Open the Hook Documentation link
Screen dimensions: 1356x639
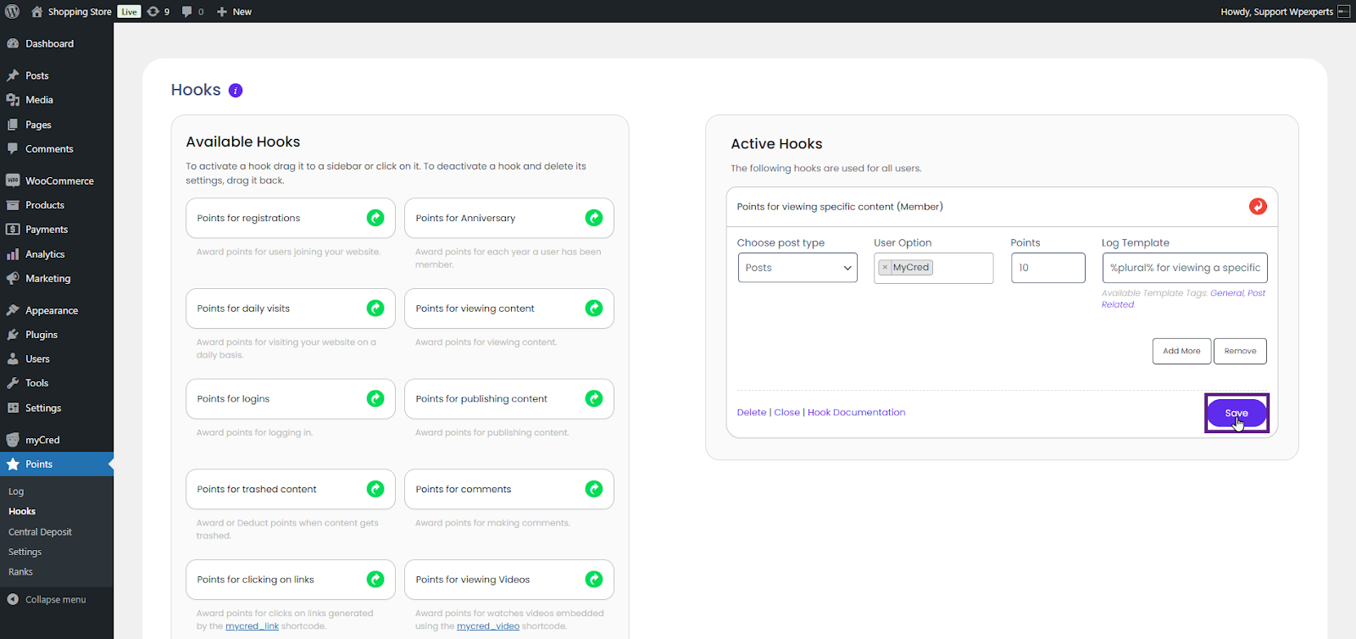click(x=856, y=413)
